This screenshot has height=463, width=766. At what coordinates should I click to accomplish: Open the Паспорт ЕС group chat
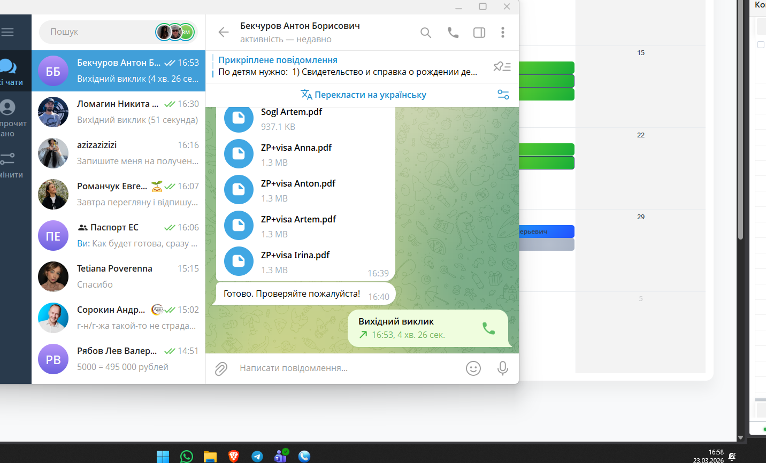point(119,236)
